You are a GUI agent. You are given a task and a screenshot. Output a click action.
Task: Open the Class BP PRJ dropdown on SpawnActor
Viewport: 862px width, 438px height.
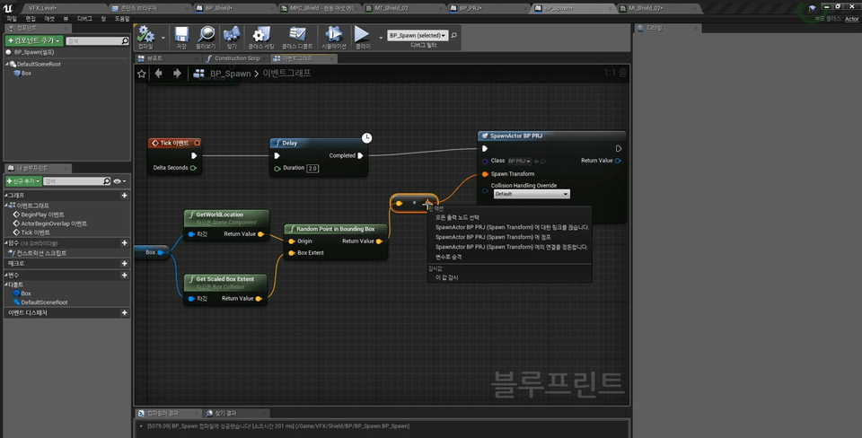pos(520,161)
